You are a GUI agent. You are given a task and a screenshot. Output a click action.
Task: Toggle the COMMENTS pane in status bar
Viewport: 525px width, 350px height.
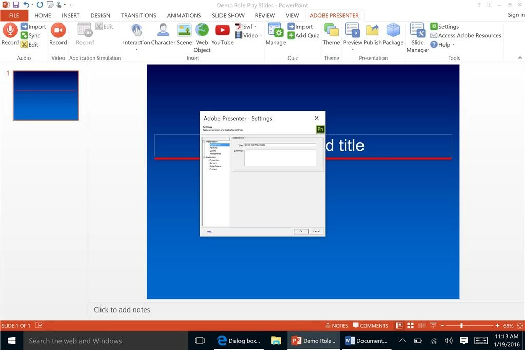[x=370, y=325]
